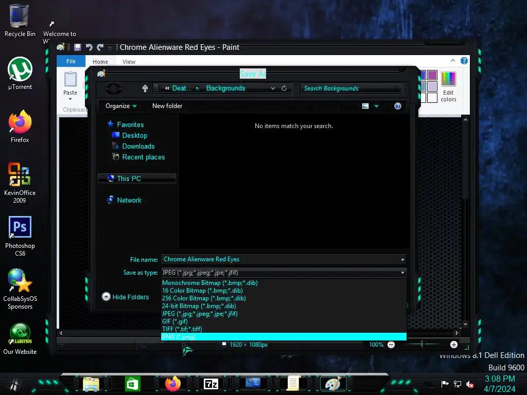The image size is (527, 395).
Task: Collapse the Paint ribbon with the chevron
Action: tap(453, 61)
